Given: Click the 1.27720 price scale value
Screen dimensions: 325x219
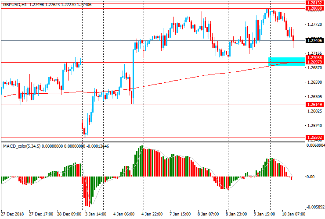Looking at the screenshot, I should tap(314, 25).
